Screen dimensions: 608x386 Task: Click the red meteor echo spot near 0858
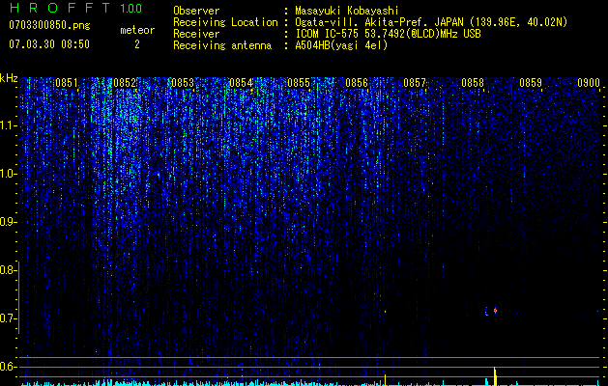click(495, 310)
